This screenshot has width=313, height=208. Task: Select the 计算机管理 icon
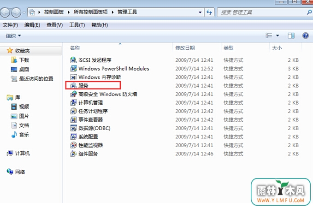73,103
